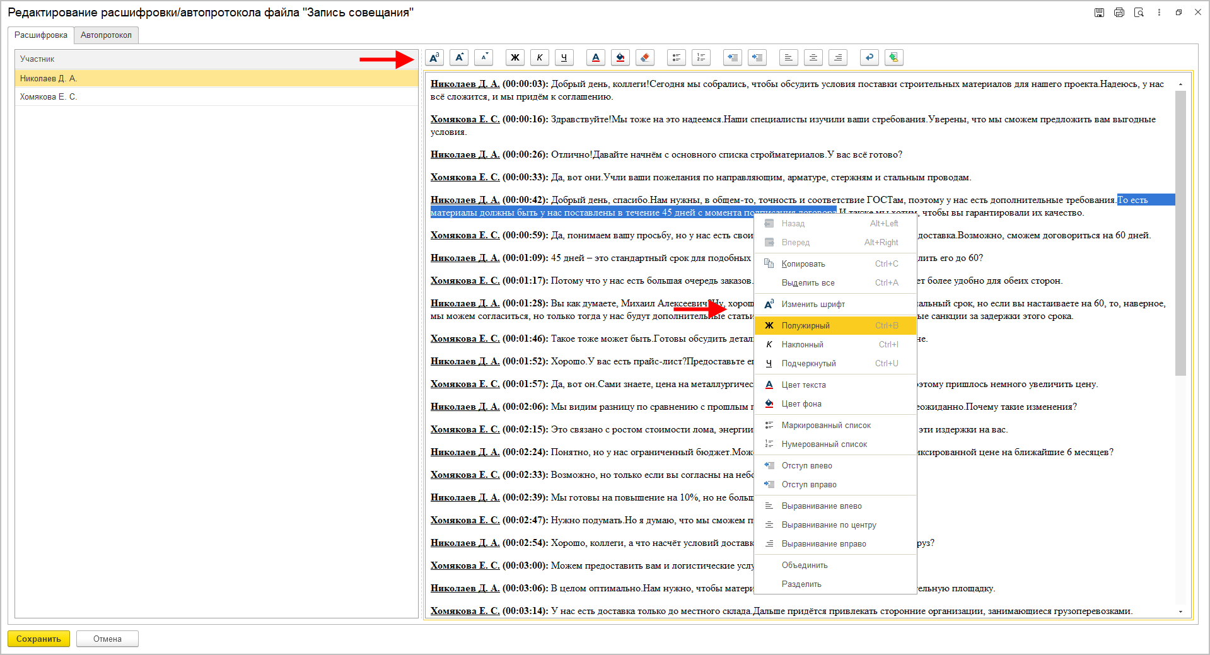Open the text color picker in toolbar

coord(595,58)
